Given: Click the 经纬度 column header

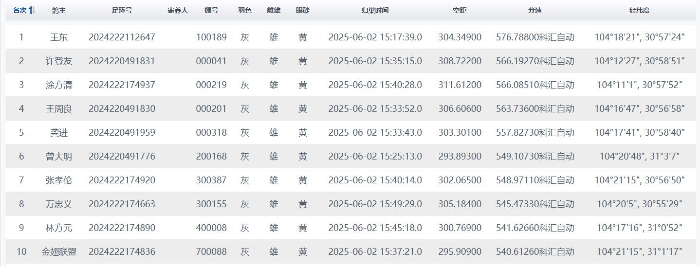Looking at the screenshot, I should click(x=639, y=10).
